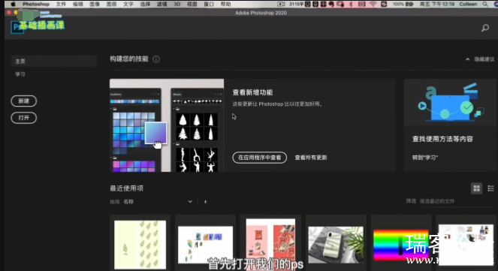
Task: Open the Apple menu
Action: 13,4
